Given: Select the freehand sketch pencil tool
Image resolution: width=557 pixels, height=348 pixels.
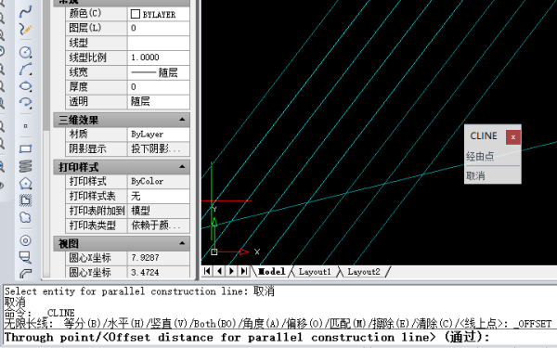Looking at the screenshot, I should click(x=26, y=30).
